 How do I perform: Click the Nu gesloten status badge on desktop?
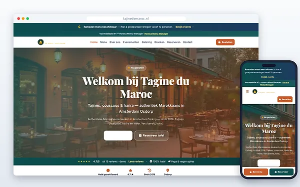pyautogui.click(x=136, y=68)
